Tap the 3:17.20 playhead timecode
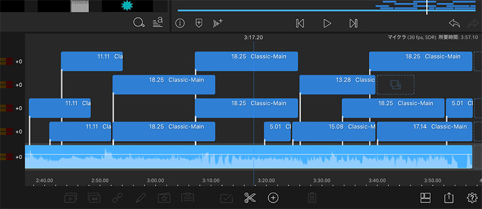Image resolution: width=482 pixels, height=209 pixels. pos(253,38)
